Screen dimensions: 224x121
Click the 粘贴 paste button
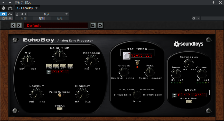(60, 19)
